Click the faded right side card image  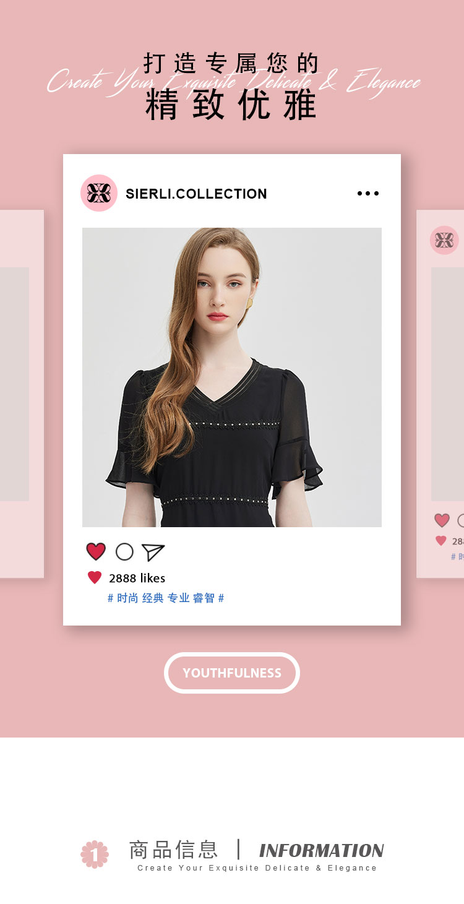(x=447, y=384)
